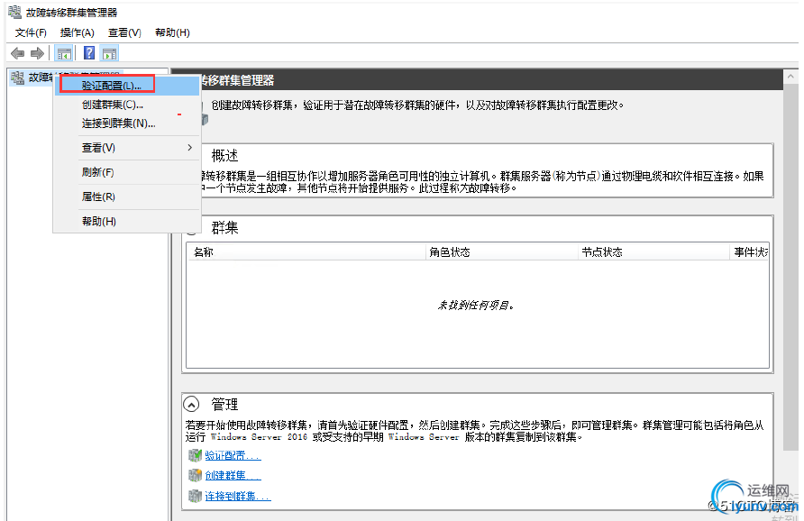Click the Back arrow toolbar icon

[x=17, y=53]
